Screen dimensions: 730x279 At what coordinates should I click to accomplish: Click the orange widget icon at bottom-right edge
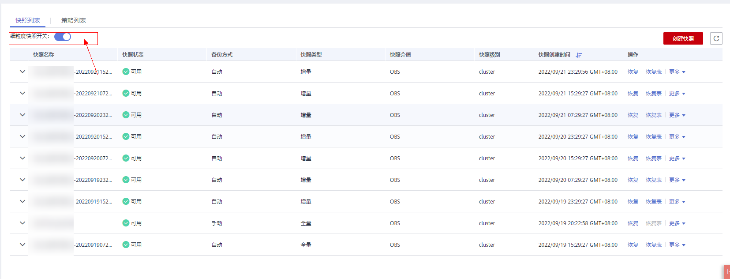pyautogui.click(x=727, y=271)
